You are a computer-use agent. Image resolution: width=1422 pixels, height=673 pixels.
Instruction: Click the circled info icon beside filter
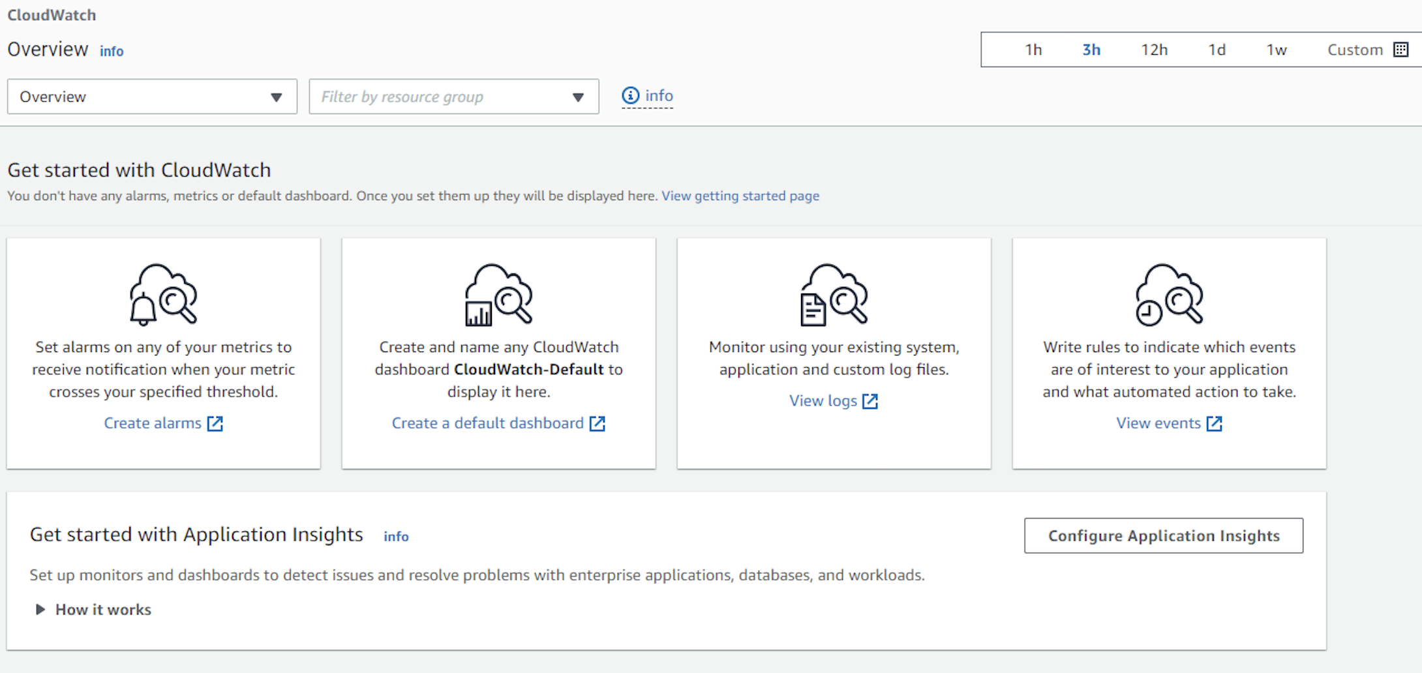pyautogui.click(x=630, y=96)
